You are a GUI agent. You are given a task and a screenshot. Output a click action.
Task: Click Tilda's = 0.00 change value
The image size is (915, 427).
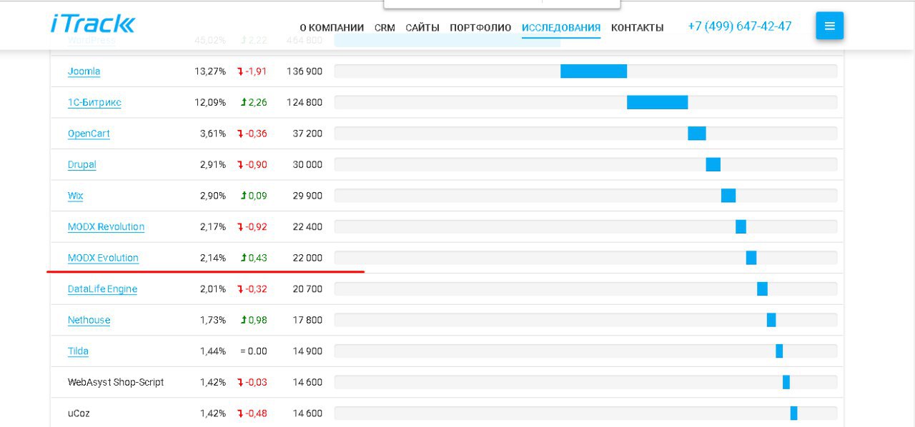pos(254,351)
